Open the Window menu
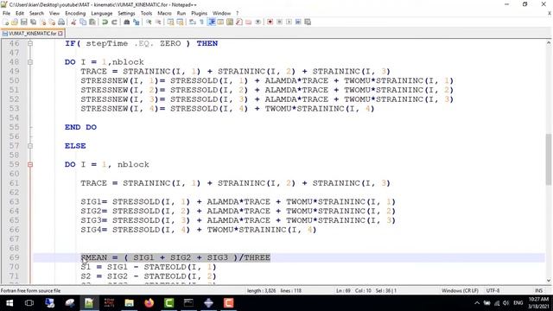 pos(221,14)
